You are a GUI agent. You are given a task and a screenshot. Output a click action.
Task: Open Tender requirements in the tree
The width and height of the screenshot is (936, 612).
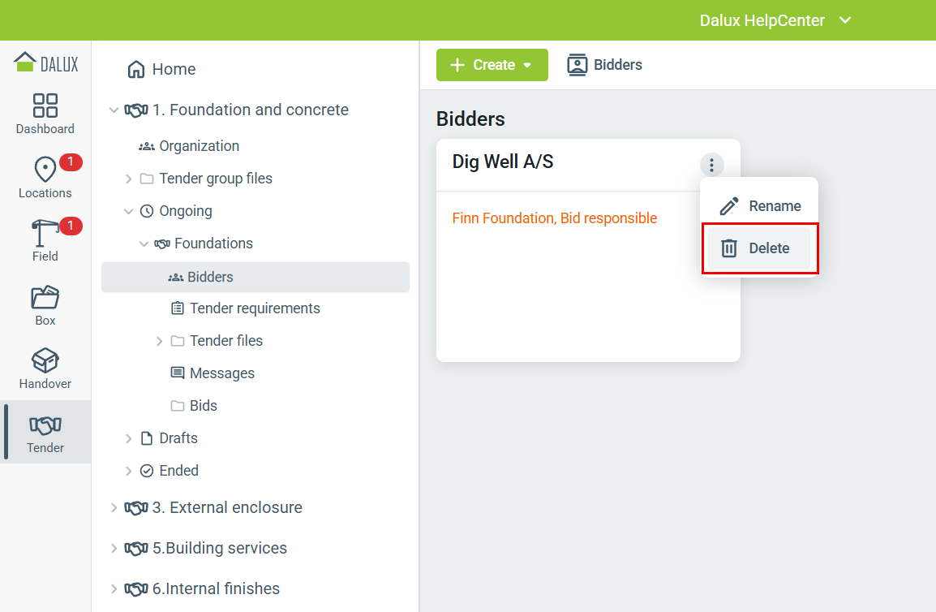click(254, 308)
